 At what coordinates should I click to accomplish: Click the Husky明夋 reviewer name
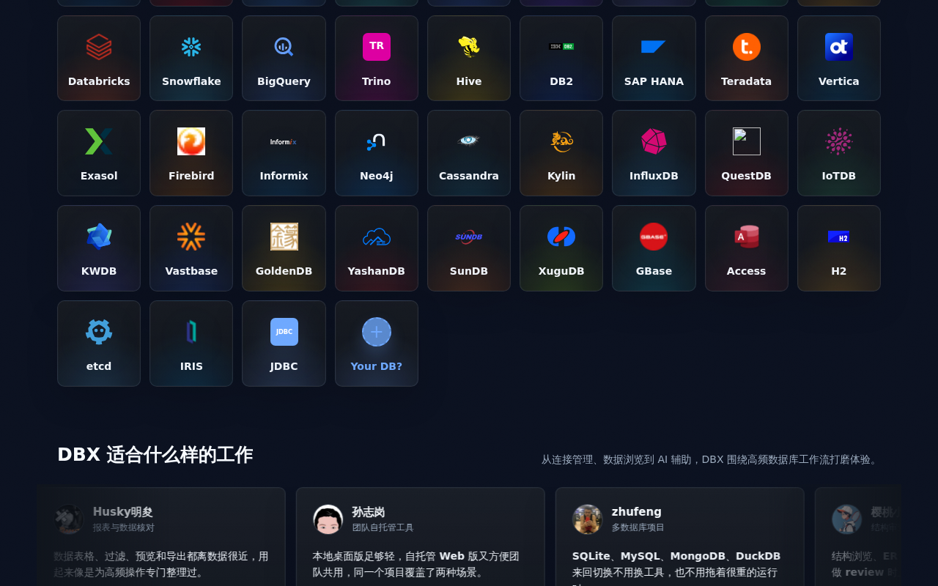click(123, 512)
